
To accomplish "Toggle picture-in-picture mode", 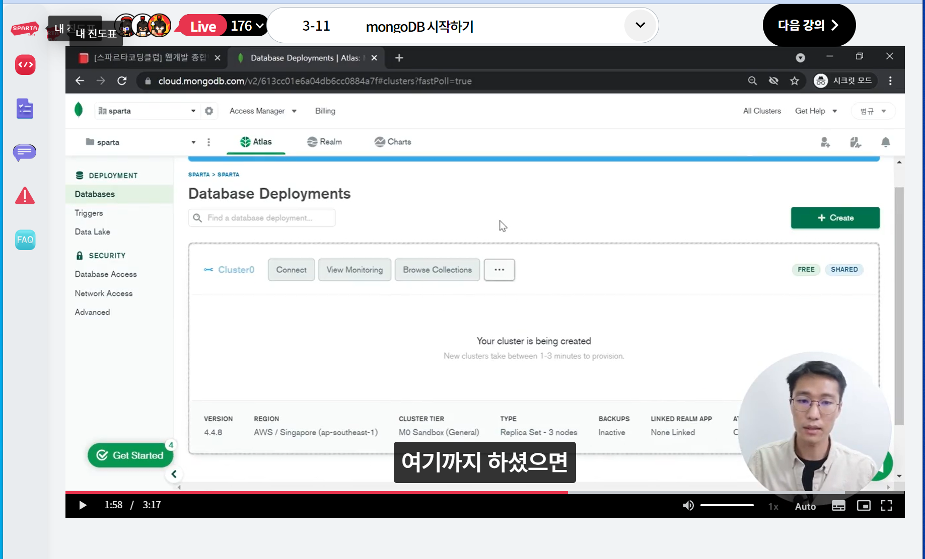I will 864,506.
